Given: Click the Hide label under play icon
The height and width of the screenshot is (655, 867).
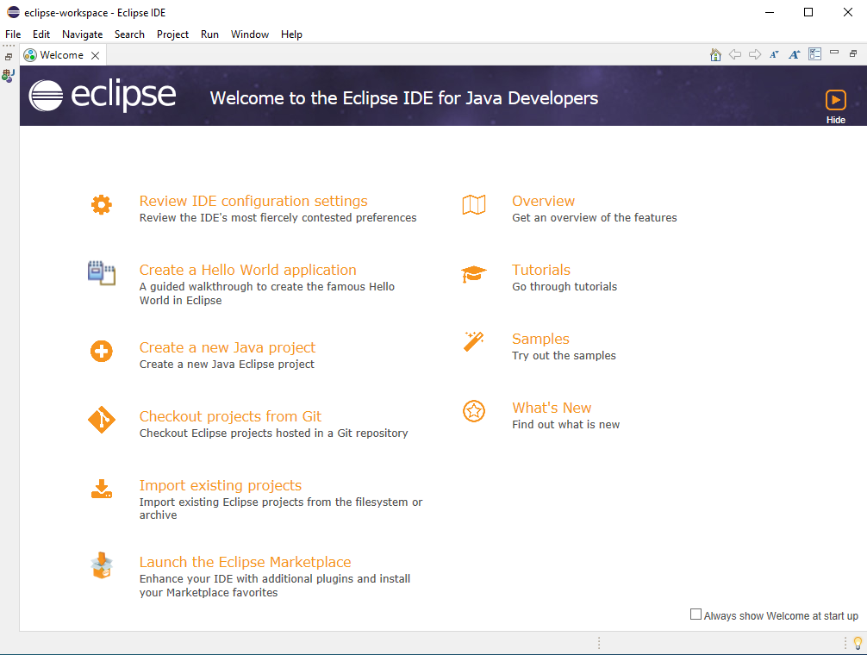Looking at the screenshot, I should [835, 120].
